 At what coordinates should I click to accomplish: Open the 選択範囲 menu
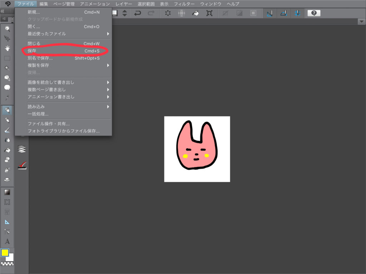click(x=146, y=4)
